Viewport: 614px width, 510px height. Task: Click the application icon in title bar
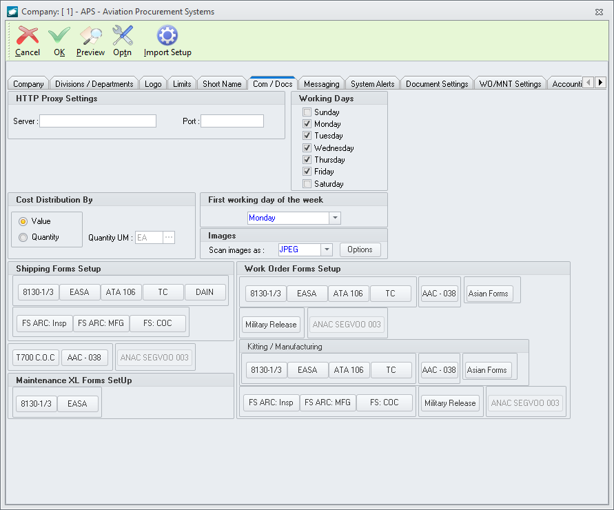tap(12, 12)
